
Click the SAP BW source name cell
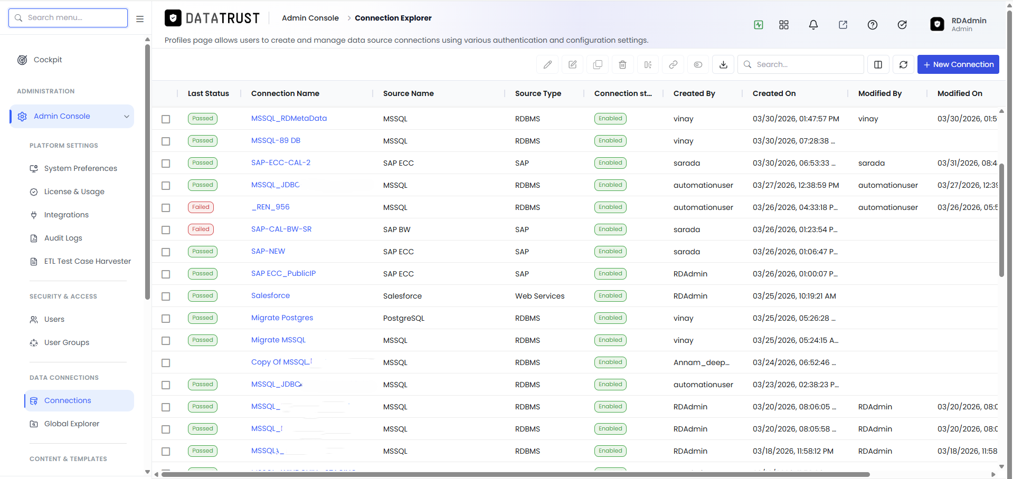[x=397, y=229]
